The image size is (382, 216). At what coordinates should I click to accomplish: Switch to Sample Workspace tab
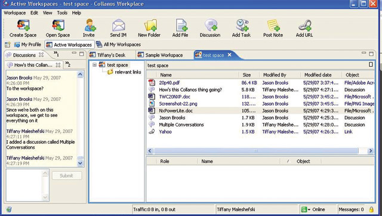coord(164,55)
